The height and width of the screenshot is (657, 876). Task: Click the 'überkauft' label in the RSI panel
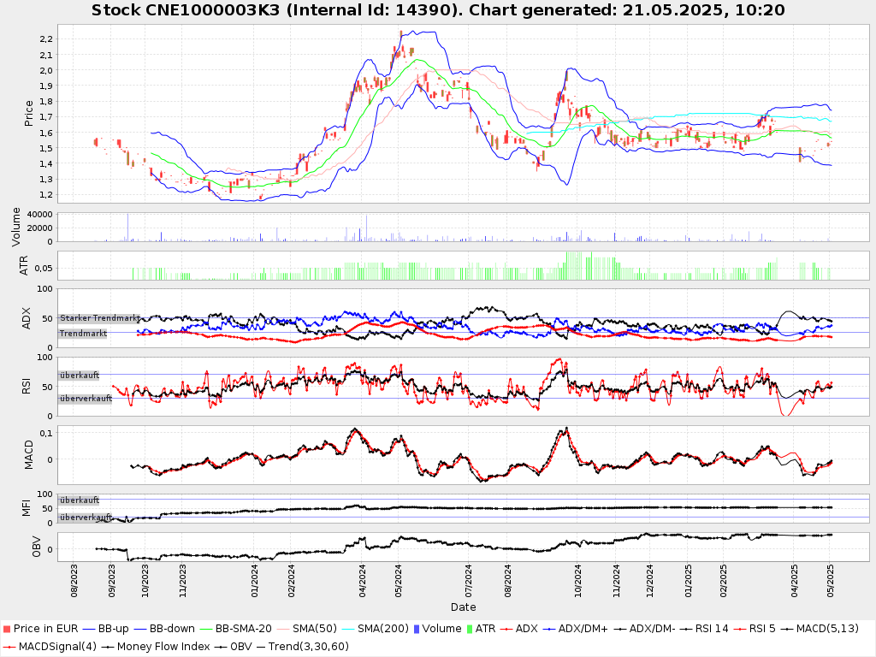click(80, 376)
